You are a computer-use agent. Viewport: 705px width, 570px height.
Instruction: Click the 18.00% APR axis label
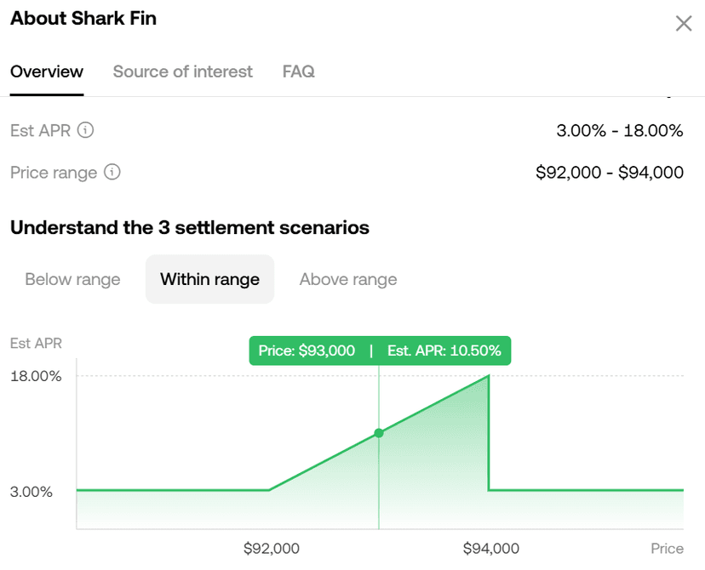coord(37,375)
